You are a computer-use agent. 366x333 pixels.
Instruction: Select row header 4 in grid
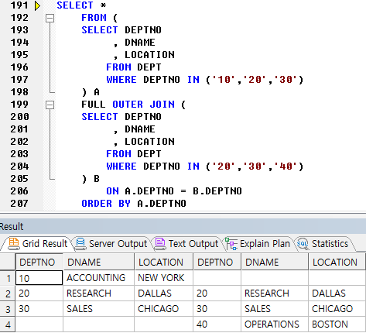(8, 324)
